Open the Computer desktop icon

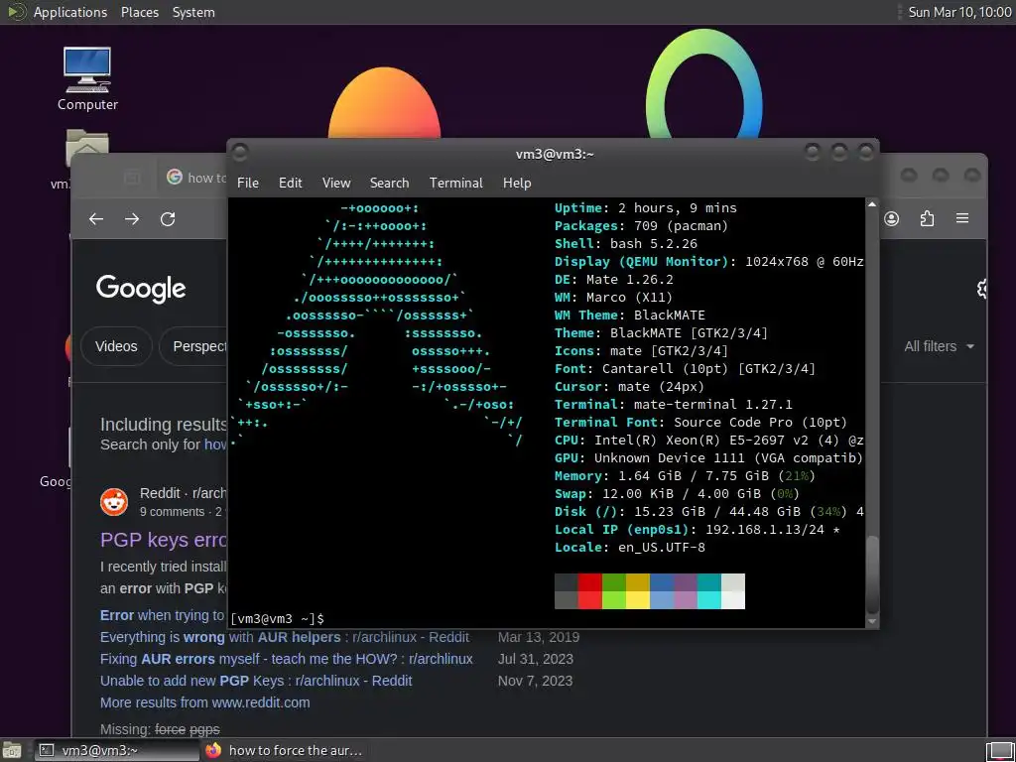coord(87,78)
